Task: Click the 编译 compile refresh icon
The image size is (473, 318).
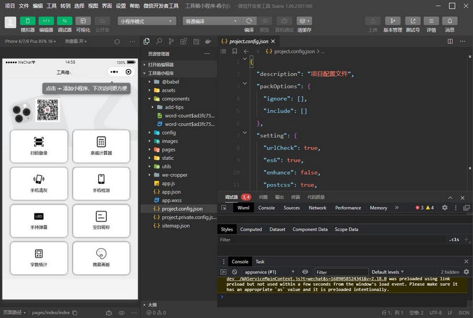Action: [249, 21]
